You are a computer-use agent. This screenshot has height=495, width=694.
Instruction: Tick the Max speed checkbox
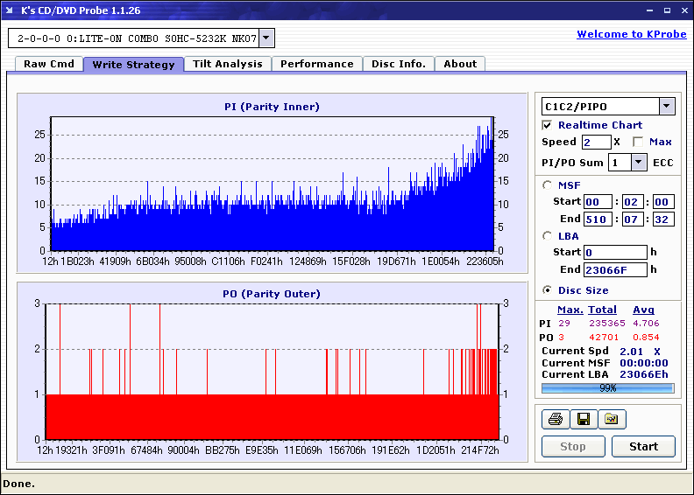[x=638, y=142]
